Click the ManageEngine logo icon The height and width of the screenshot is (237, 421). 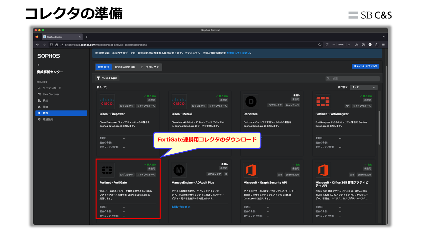tap(179, 170)
